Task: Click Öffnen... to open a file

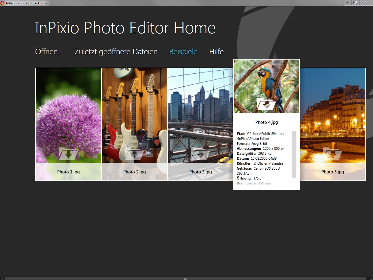Action: point(49,52)
